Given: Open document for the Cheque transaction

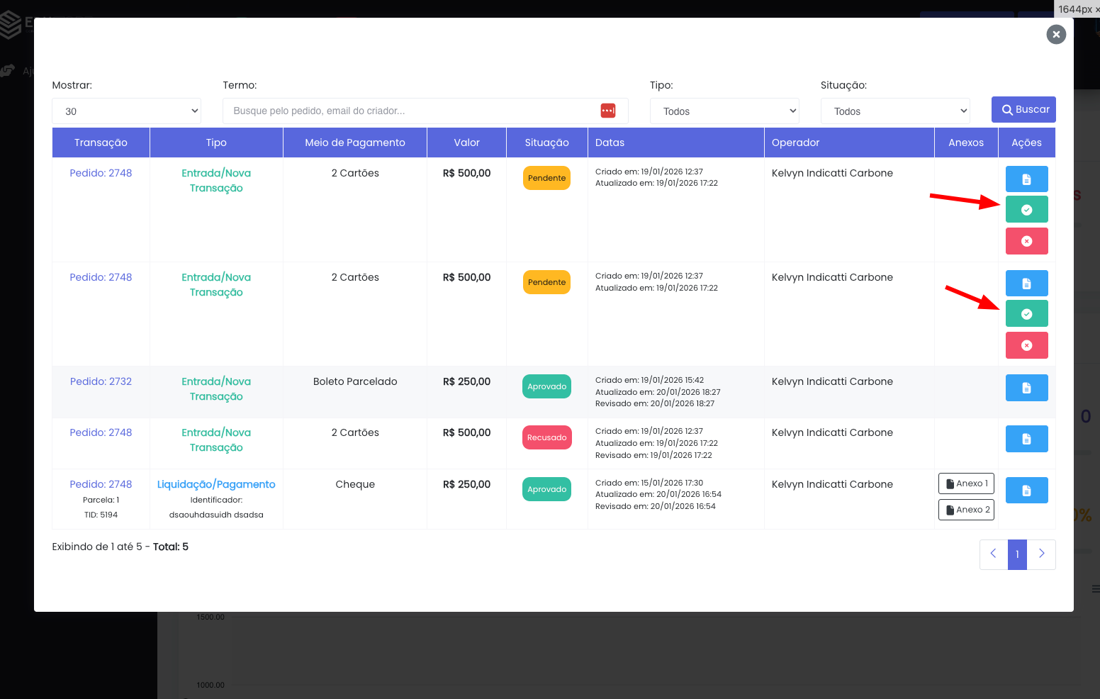Looking at the screenshot, I should [x=1026, y=491].
